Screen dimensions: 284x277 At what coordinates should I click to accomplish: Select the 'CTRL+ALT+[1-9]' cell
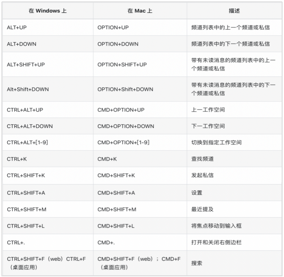pos(48,142)
